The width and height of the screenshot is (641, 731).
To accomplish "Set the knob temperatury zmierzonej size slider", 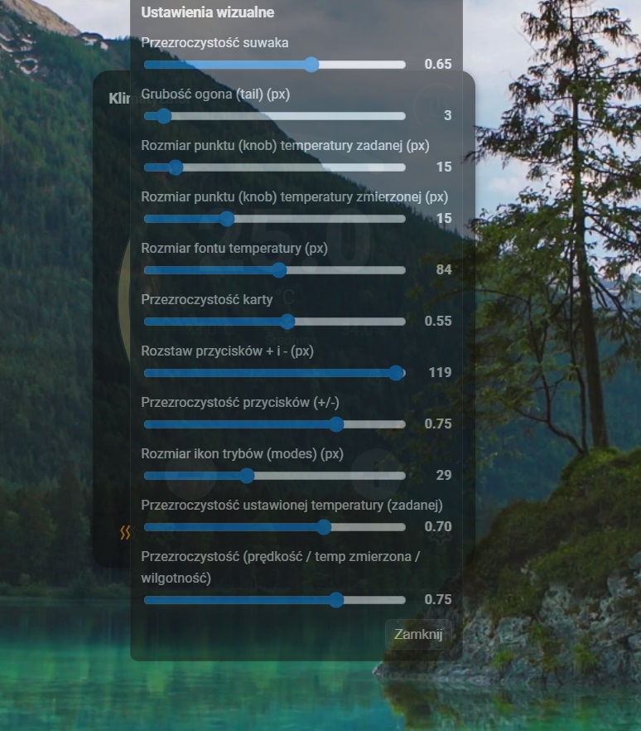I will (275, 219).
